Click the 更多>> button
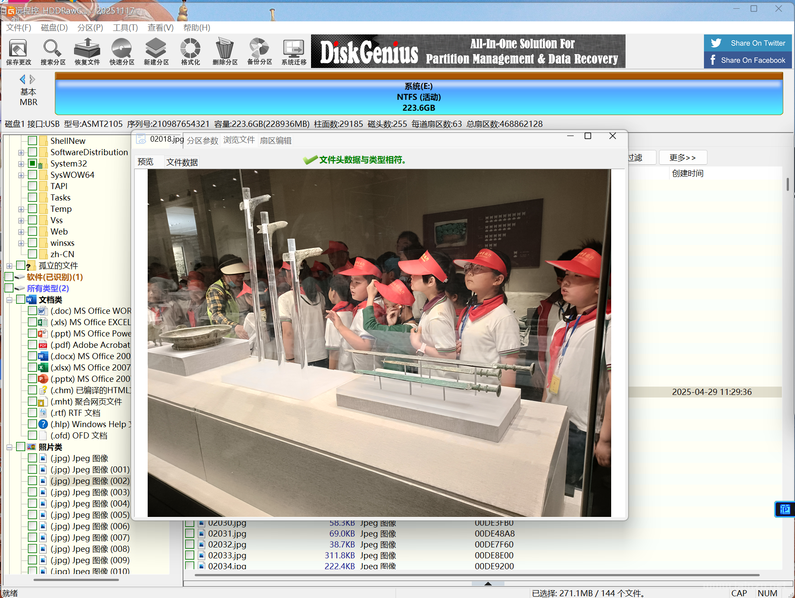The image size is (795, 598). tap(682, 157)
